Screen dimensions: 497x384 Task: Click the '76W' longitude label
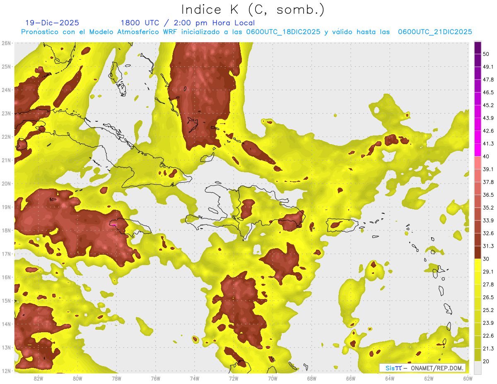pos(155,379)
